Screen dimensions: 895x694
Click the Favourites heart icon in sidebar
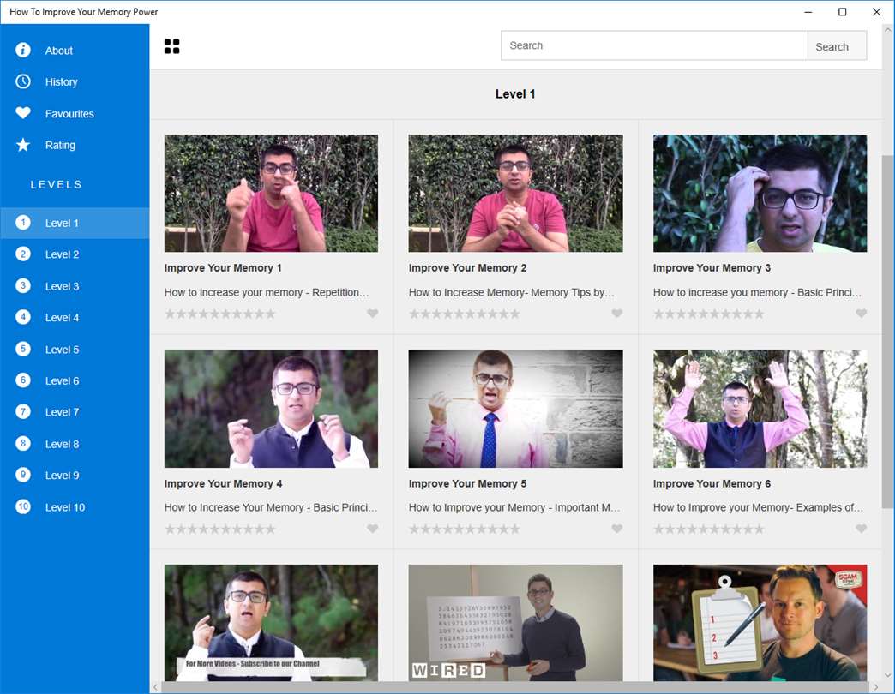(23, 113)
